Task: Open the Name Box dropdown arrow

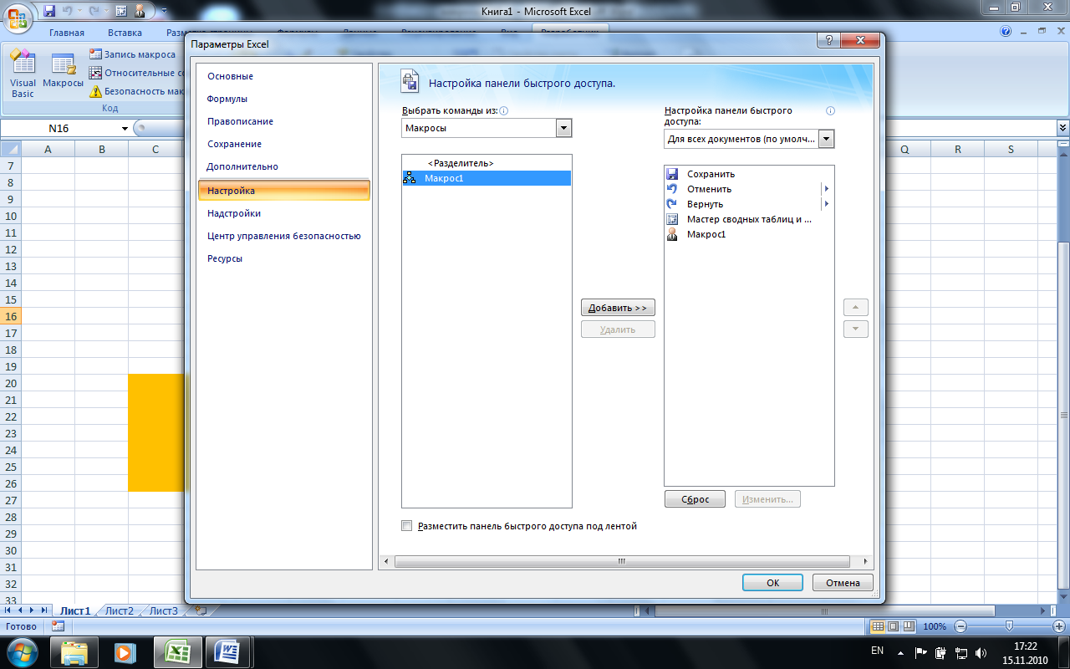Action: tap(125, 129)
